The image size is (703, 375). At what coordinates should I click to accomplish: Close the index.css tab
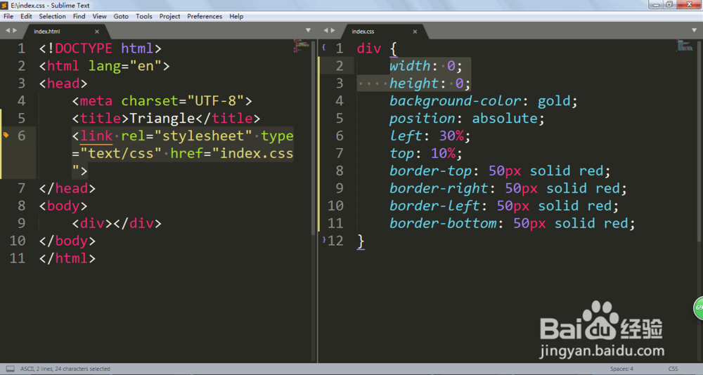(415, 32)
